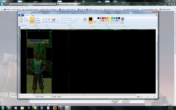Click the Undo arrow in quick access toolbar

(25, 12)
